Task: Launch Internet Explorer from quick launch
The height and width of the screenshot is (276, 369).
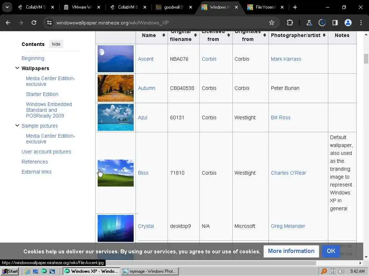Action: 27,271
